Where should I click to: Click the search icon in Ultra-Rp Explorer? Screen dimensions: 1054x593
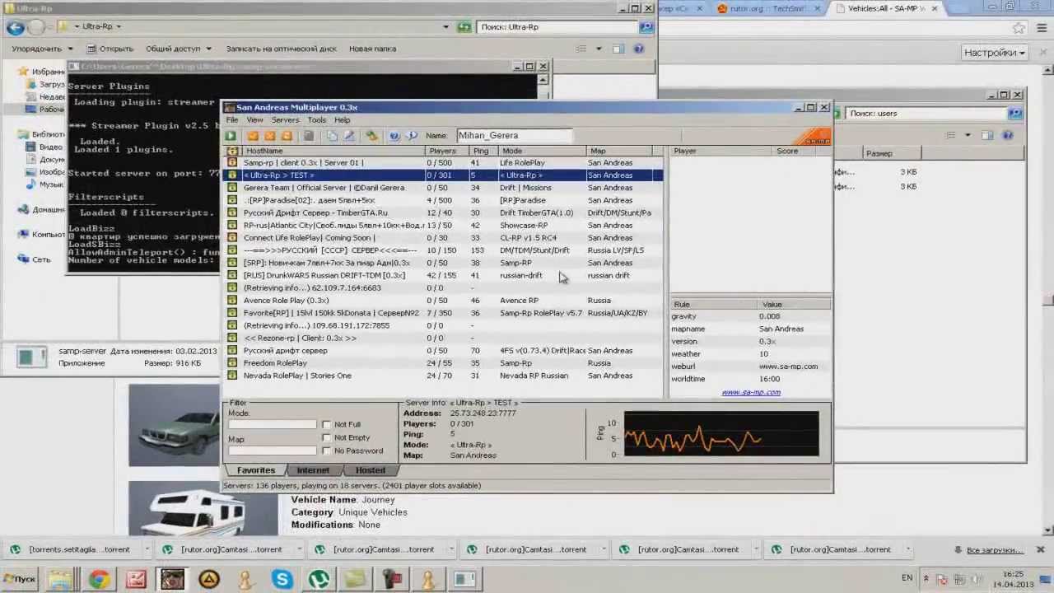[645, 26]
